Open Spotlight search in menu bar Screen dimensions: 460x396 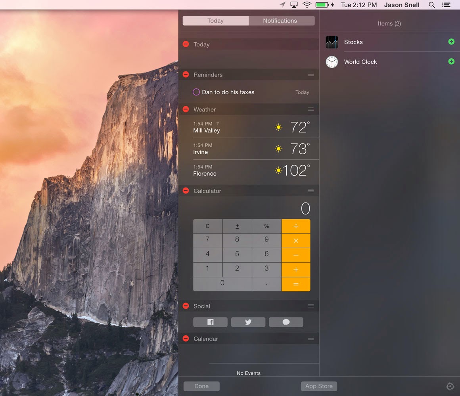431,5
